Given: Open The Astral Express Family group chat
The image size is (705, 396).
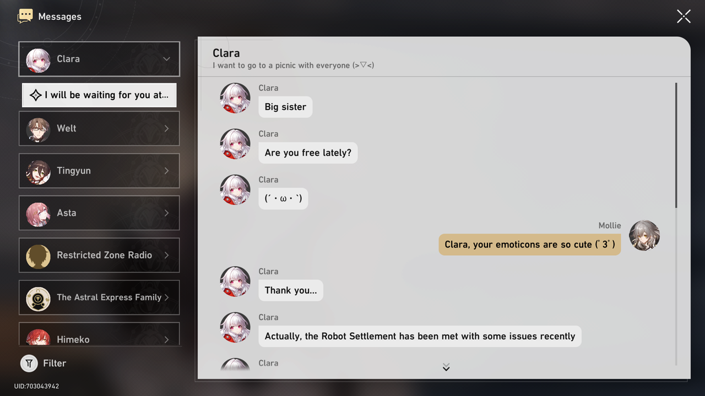Looking at the screenshot, I should tap(99, 298).
